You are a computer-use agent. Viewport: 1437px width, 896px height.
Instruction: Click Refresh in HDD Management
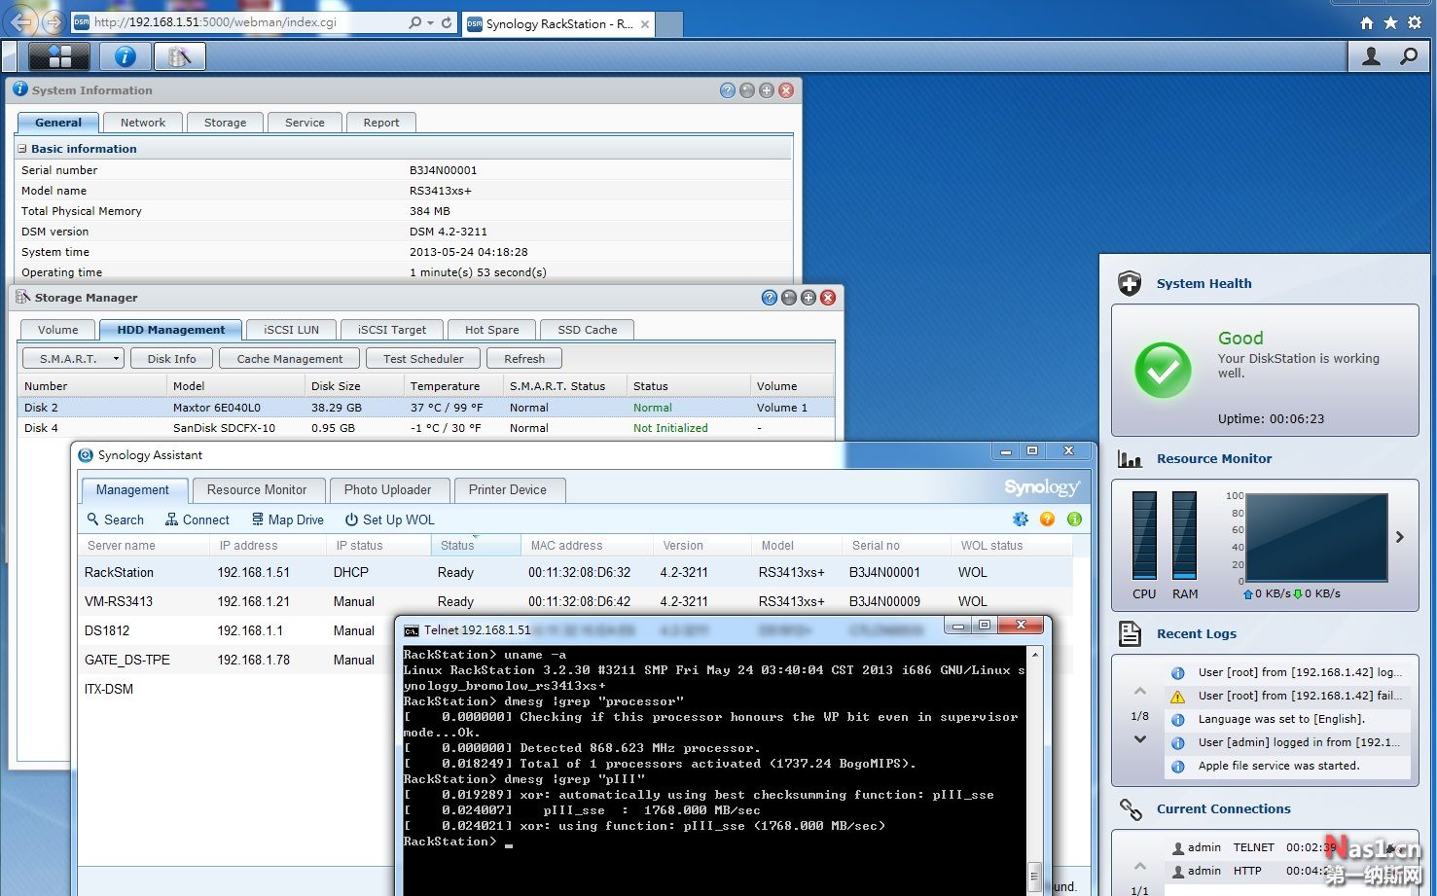pyautogui.click(x=524, y=359)
